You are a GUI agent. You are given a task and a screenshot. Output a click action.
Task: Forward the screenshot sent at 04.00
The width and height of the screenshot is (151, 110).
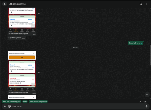[39, 73]
